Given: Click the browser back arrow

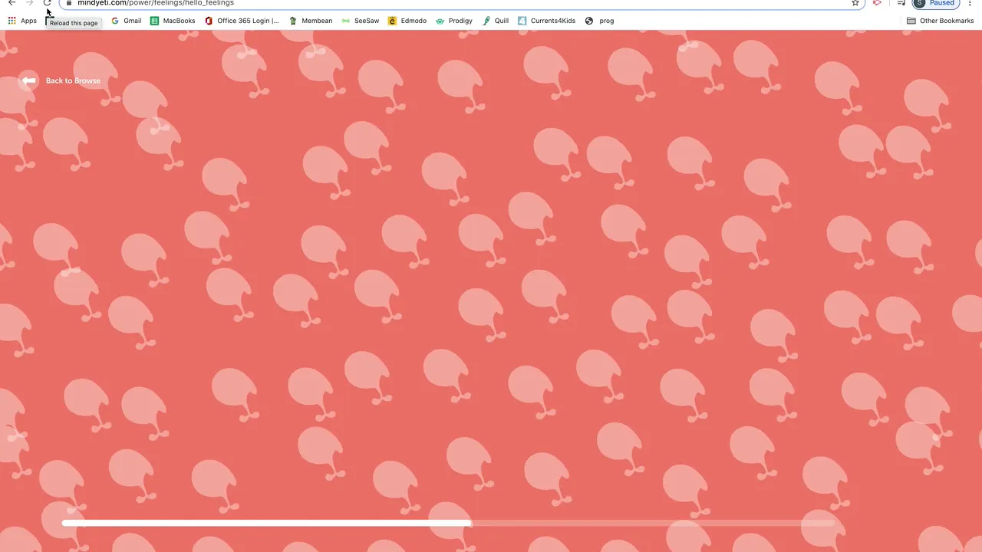Looking at the screenshot, I should coord(12,3).
